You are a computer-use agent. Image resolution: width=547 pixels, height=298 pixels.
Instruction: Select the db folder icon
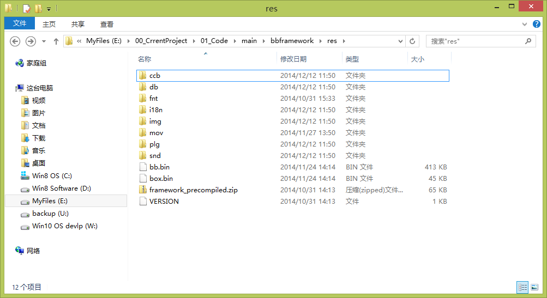point(142,87)
